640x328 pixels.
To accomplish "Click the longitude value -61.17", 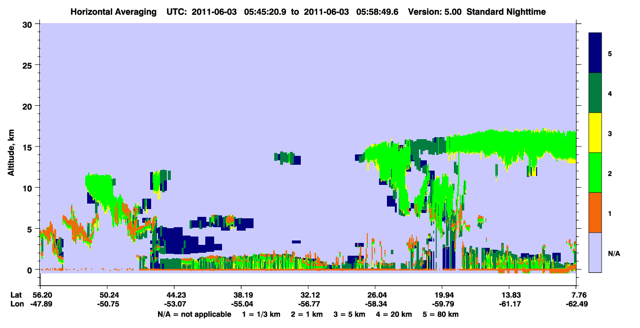I will click(509, 304).
